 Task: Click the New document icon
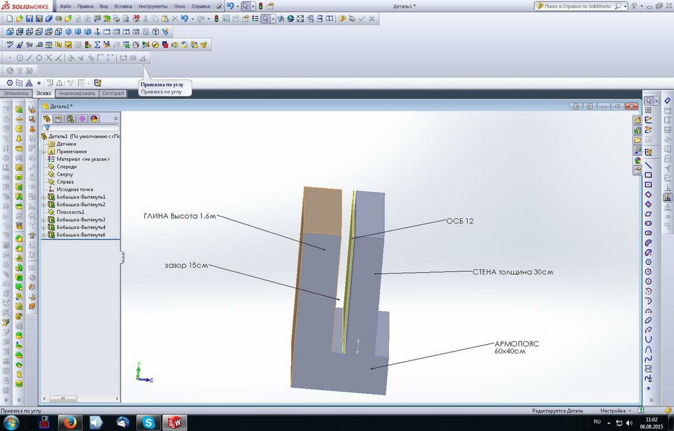[9, 18]
